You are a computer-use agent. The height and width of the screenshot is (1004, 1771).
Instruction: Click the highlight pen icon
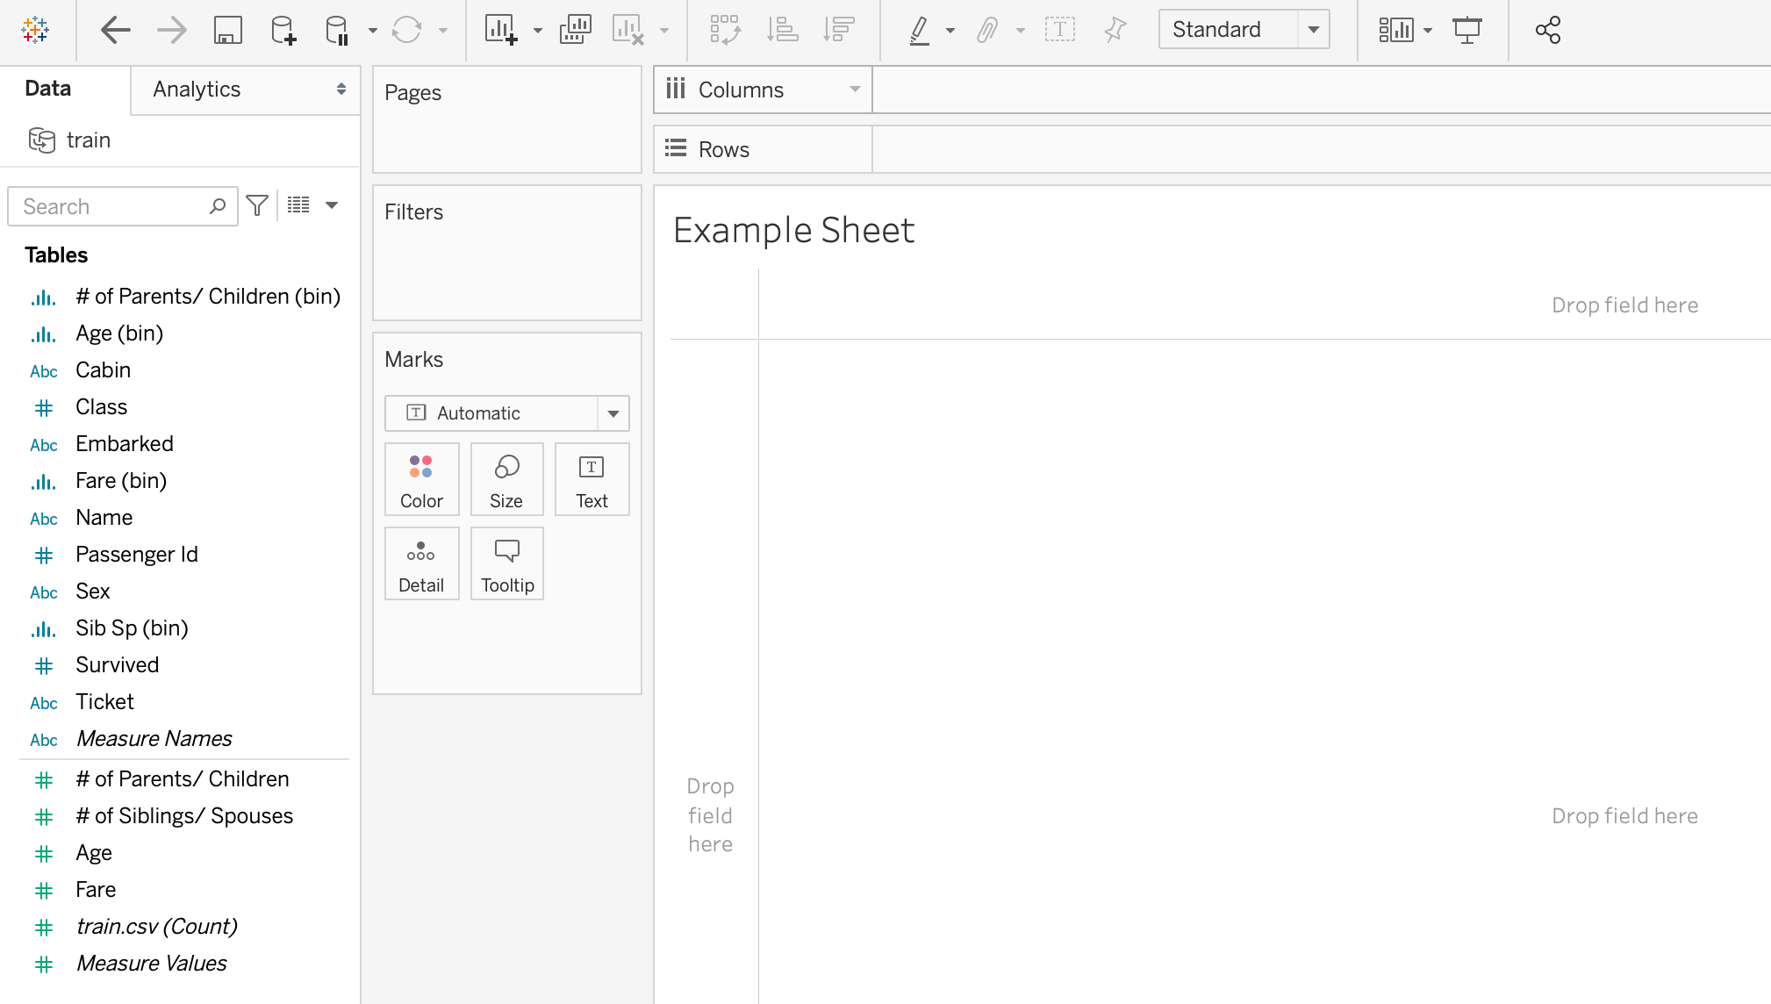pyautogui.click(x=919, y=30)
